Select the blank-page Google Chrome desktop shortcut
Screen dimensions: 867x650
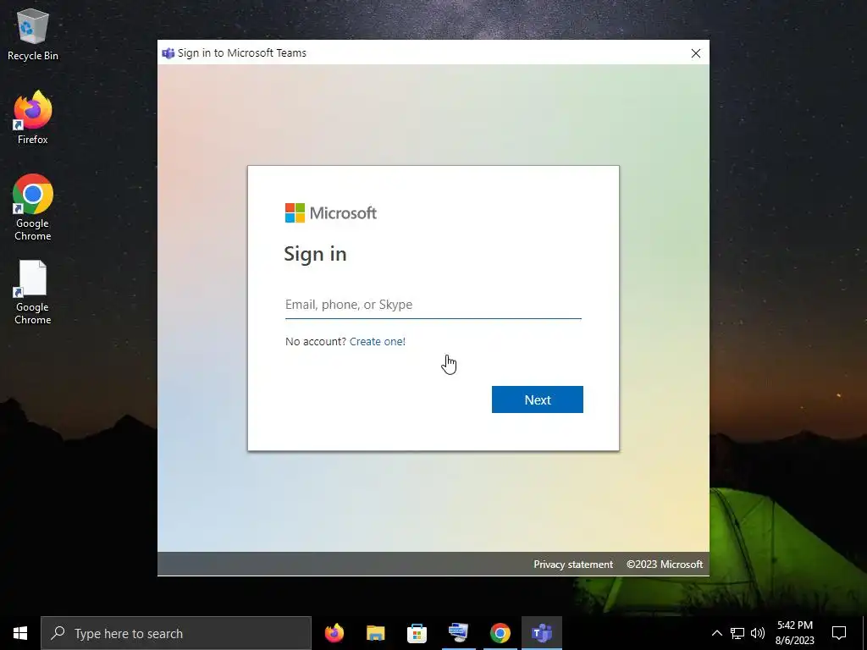(x=33, y=292)
